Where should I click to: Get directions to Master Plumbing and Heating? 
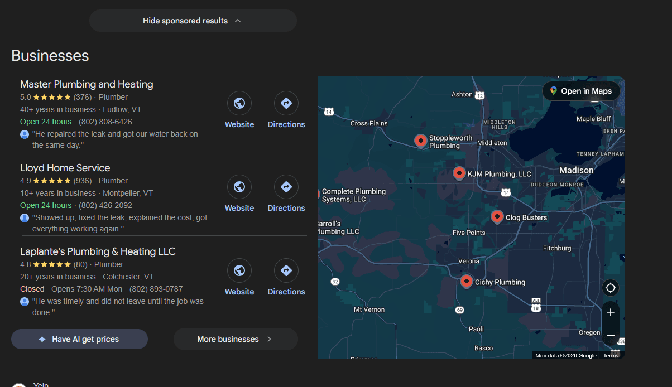pos(286,103)
